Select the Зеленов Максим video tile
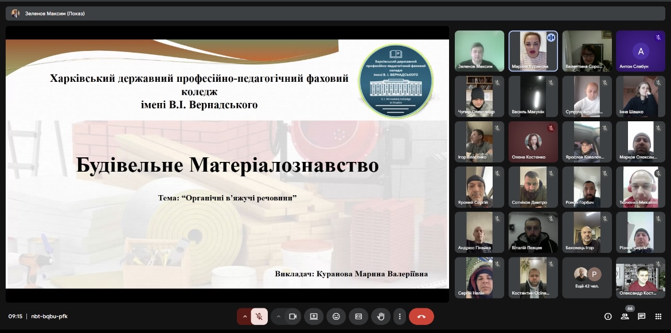The width and height of the screenshot is (671, 333). point(479,50)
